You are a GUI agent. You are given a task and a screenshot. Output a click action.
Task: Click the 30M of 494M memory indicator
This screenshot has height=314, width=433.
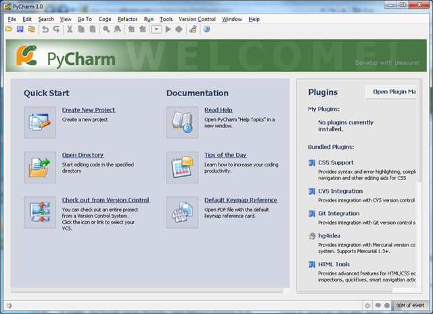click(410, 305)
